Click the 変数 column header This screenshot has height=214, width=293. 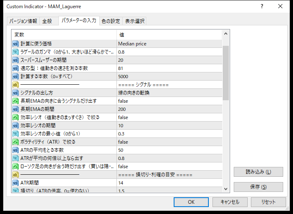[64, 35]
